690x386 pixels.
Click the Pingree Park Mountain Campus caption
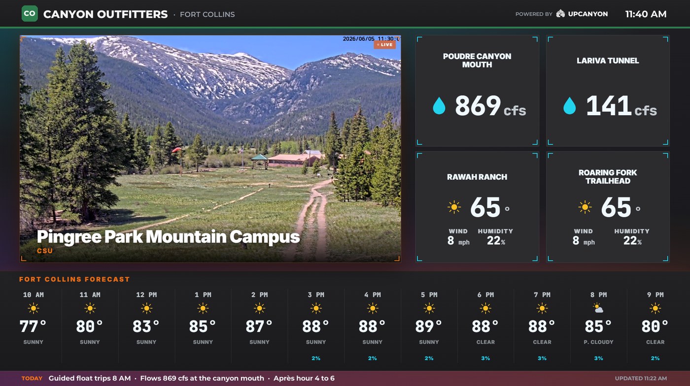(x=168, y=237)
